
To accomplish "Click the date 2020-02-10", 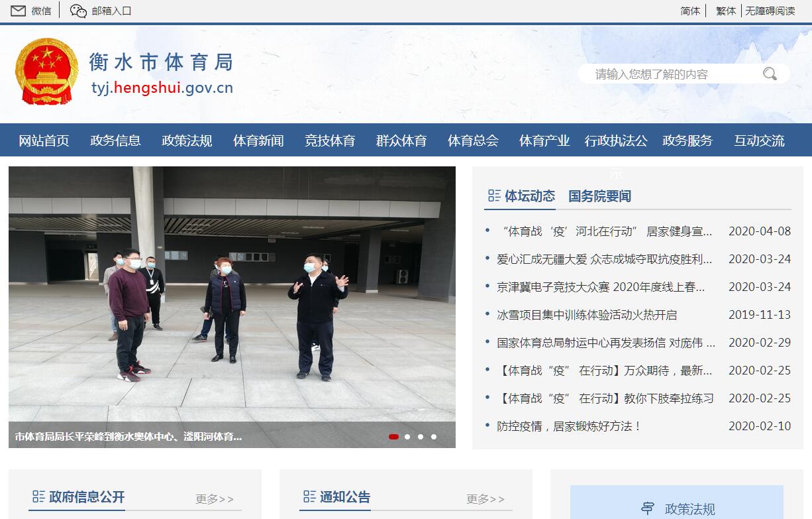I will click(x=760, y=426).
